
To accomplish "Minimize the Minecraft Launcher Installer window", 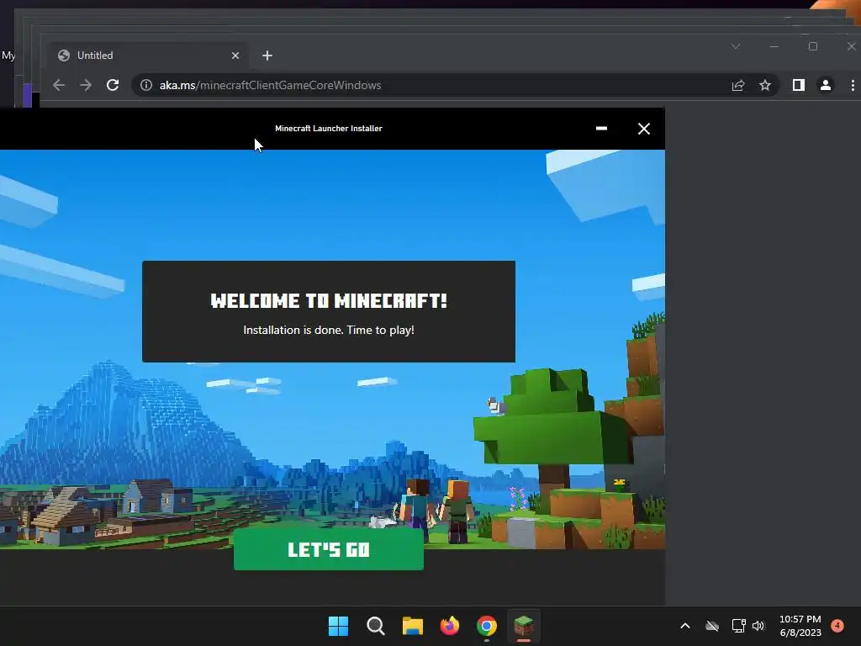I will [x=601, y=129].
